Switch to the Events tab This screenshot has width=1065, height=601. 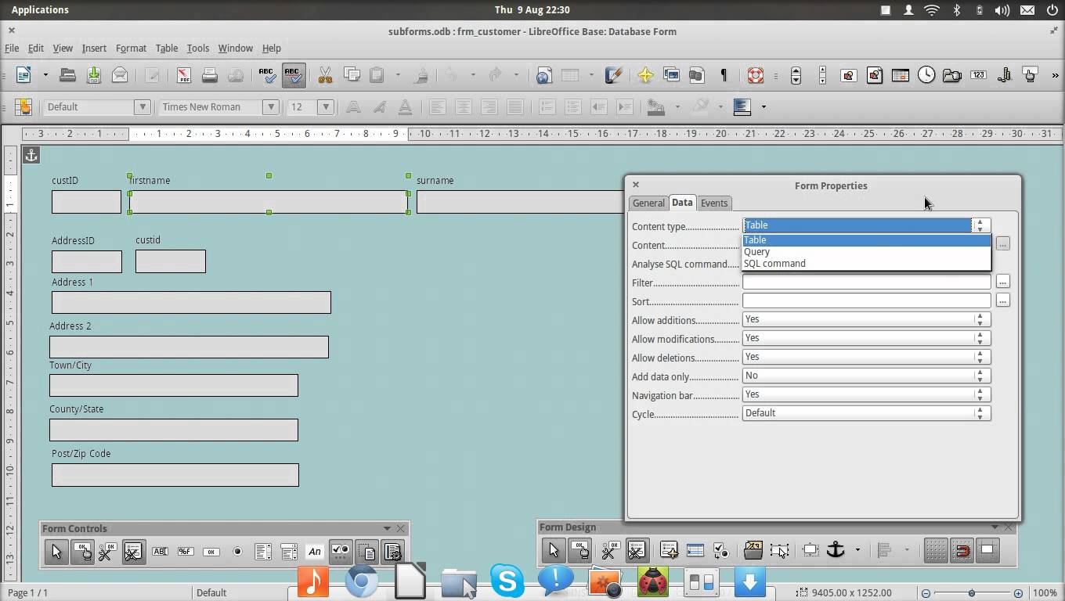[714, 203]
